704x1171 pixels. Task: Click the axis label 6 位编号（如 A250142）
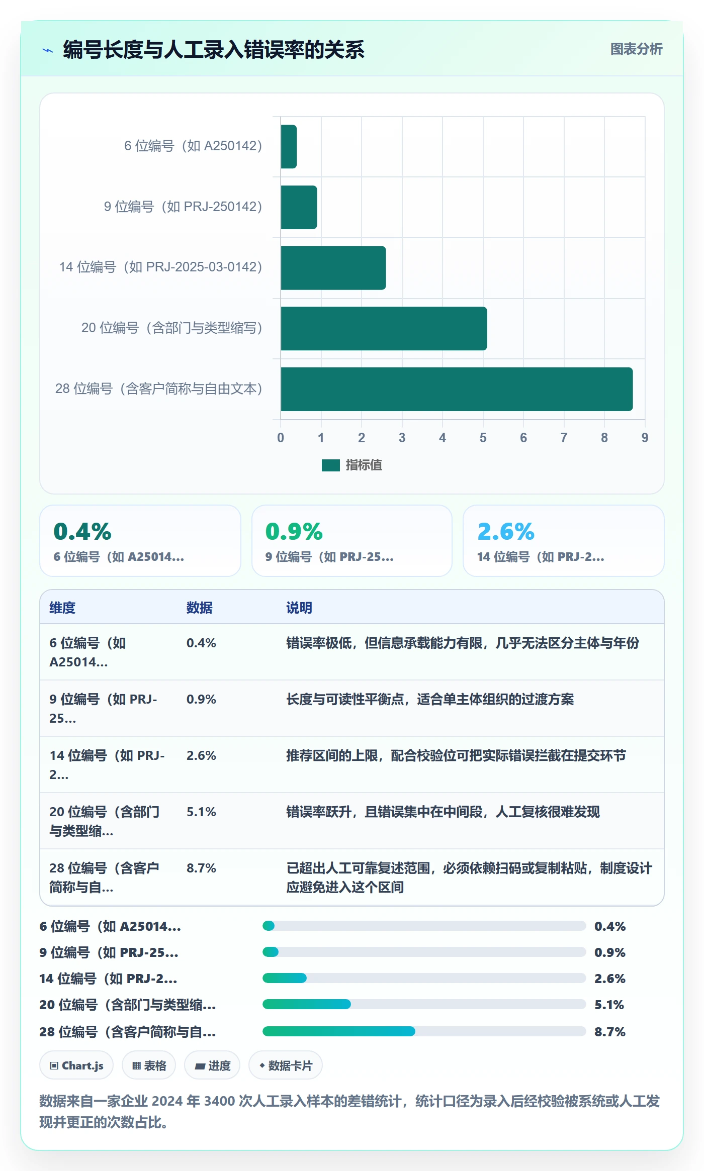coord(193,146)
